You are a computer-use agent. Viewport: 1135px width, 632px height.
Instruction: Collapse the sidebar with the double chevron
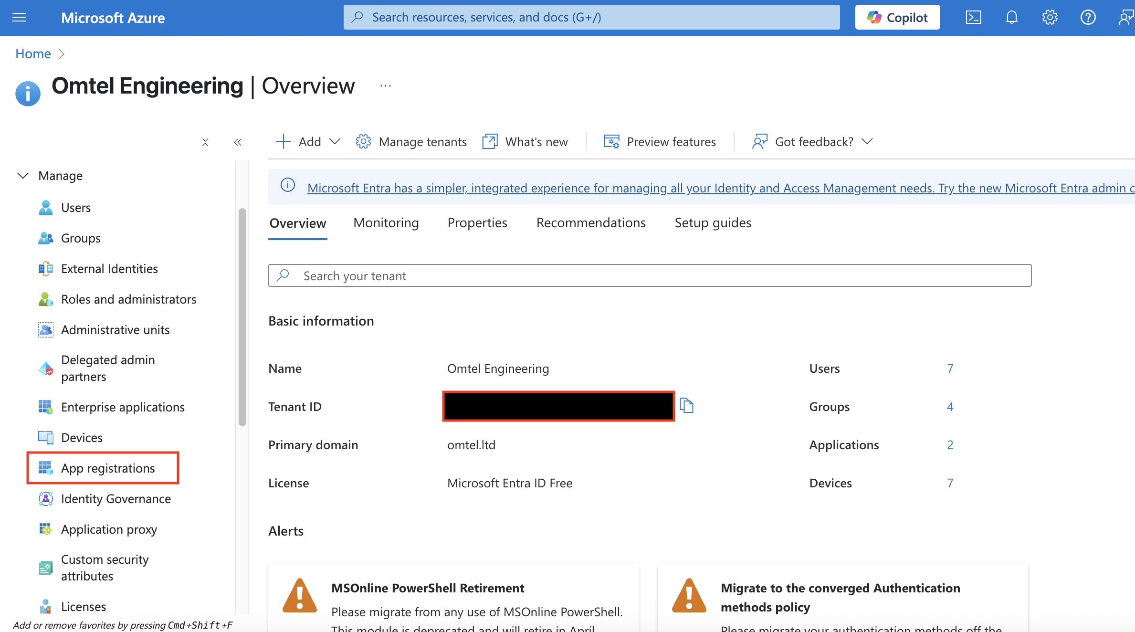click(238, 142)
